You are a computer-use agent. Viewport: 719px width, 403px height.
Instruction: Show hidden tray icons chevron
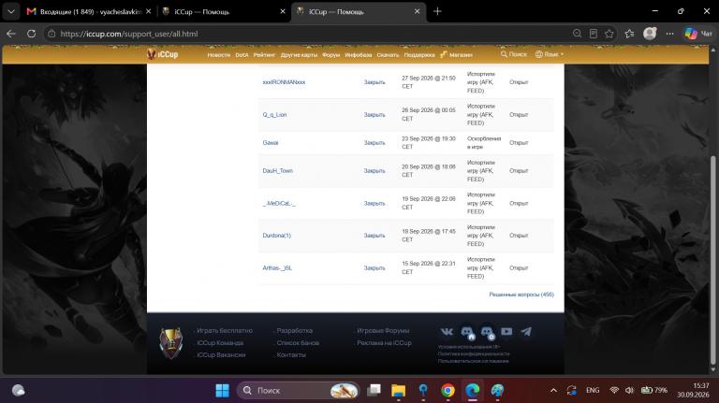click(x=553, y=390)
